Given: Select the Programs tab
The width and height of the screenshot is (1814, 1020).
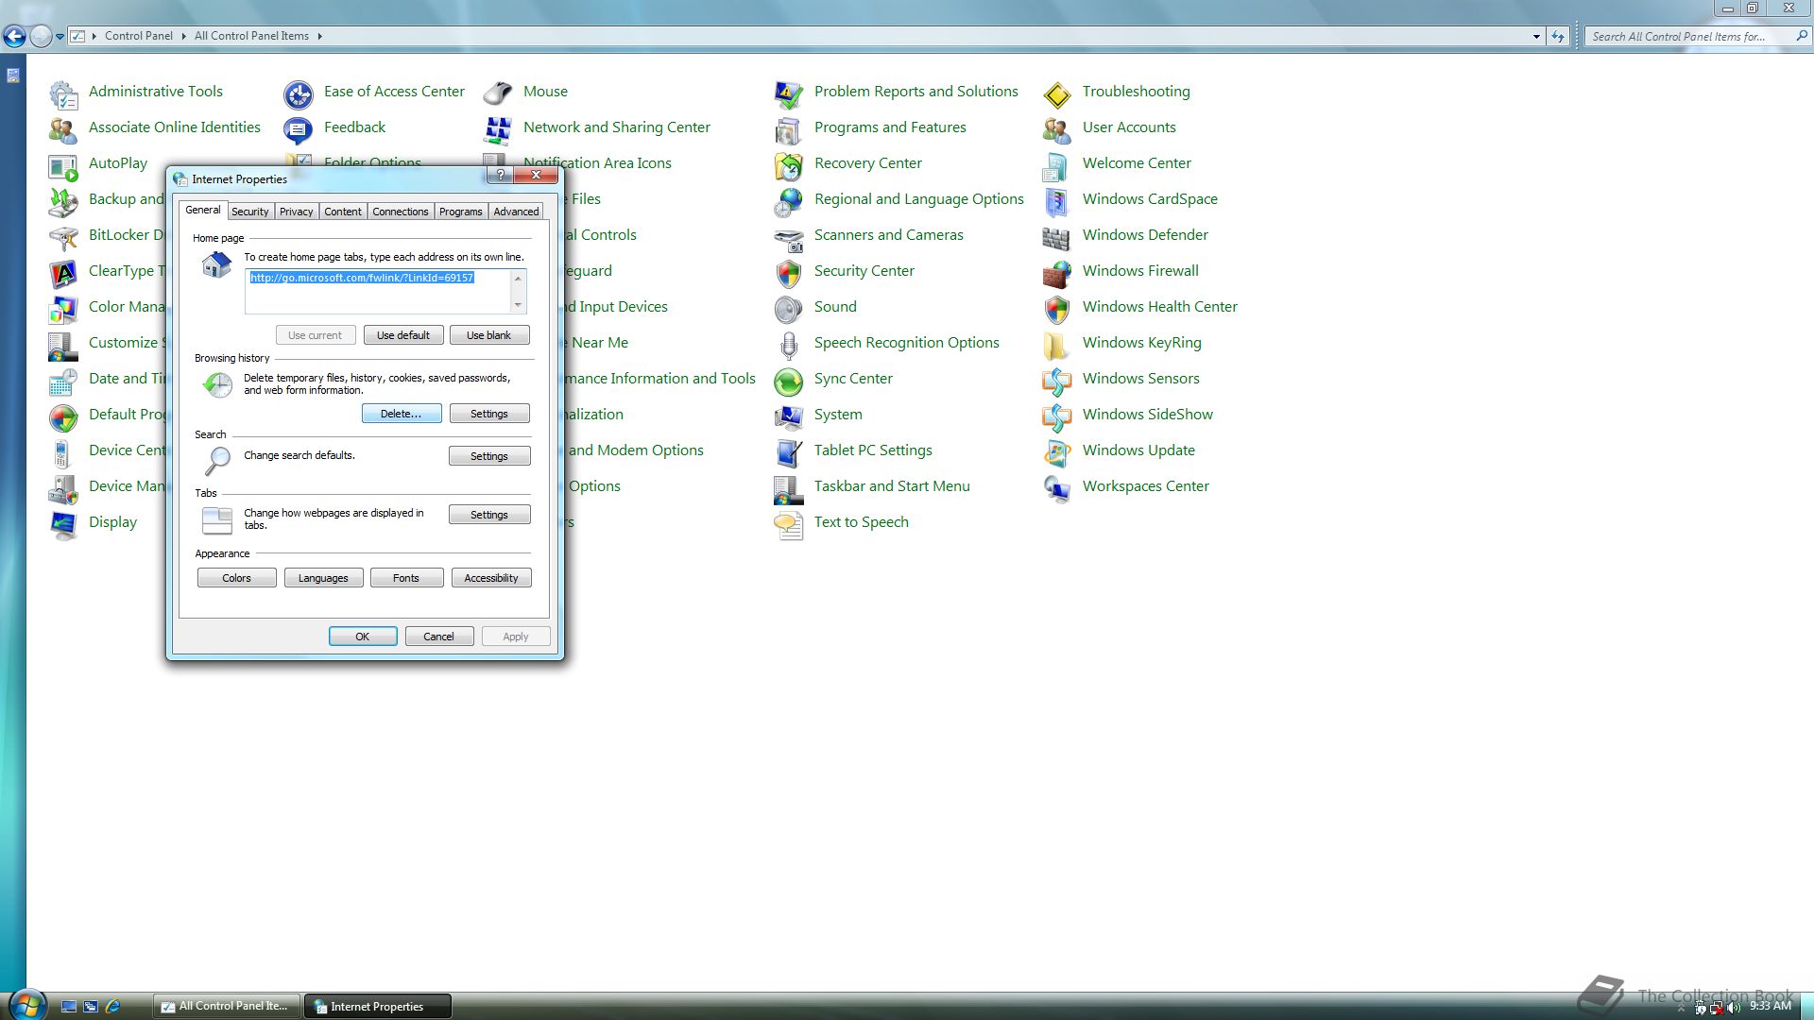Looking at the screenshot, I should pos(461,212).
